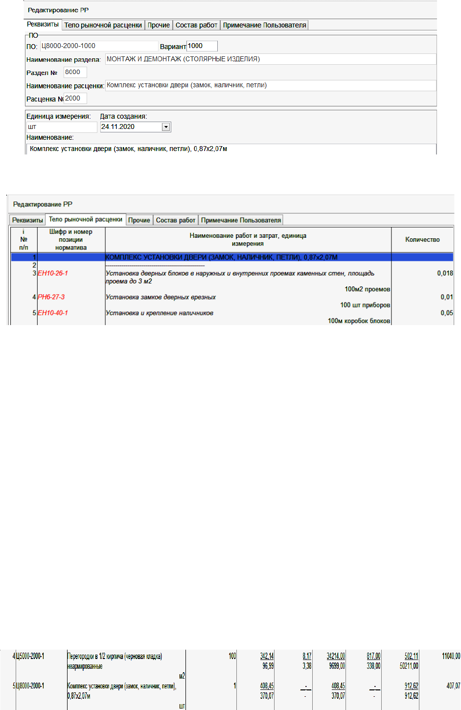The image size is (461, 710).
Task: Click value 11040,00 in bottom table
Action: coord(451,656)
